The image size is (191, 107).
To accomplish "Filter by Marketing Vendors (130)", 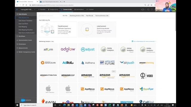I will 77,16.
